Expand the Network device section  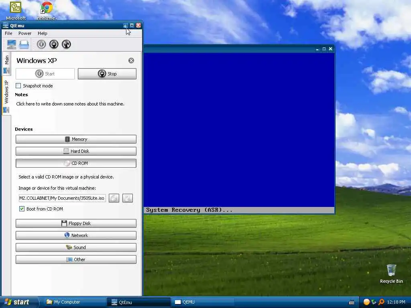[76, 235]
